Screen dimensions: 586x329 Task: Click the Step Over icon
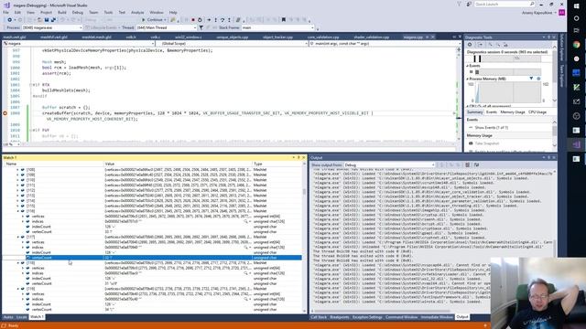(222, 20)
